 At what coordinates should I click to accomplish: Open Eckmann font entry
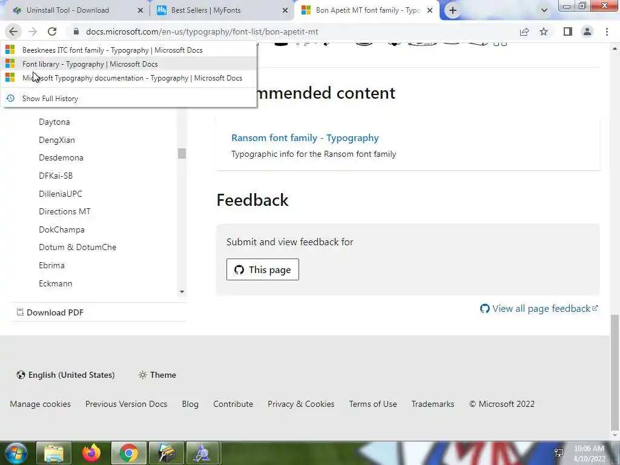(x=55, y=283)
